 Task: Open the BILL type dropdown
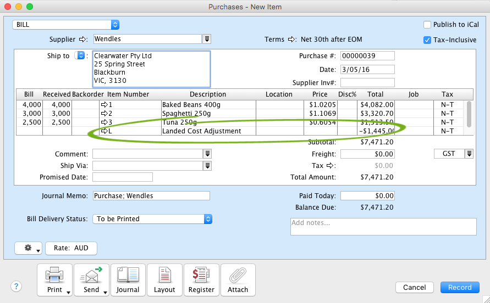pyautogui.click(x=66, y=25)
